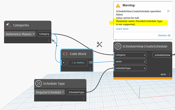175x110 pixels.
Task: Close the warning message bubble
Action: [x=168, y=11]
